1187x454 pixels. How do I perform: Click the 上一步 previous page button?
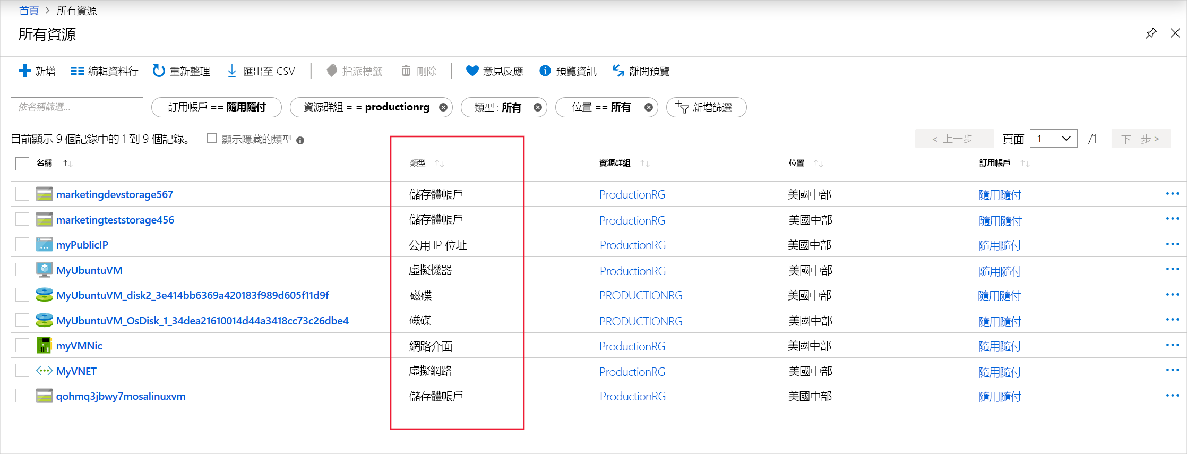954,139
